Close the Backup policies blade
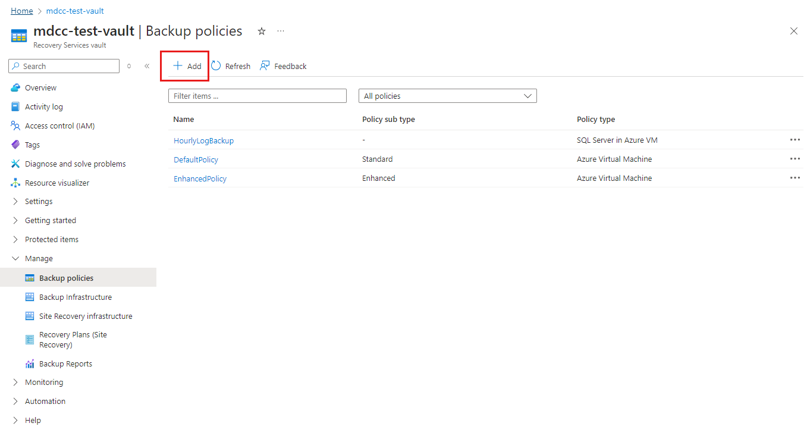Screen dimensions: 807x445 click(794, 31)
